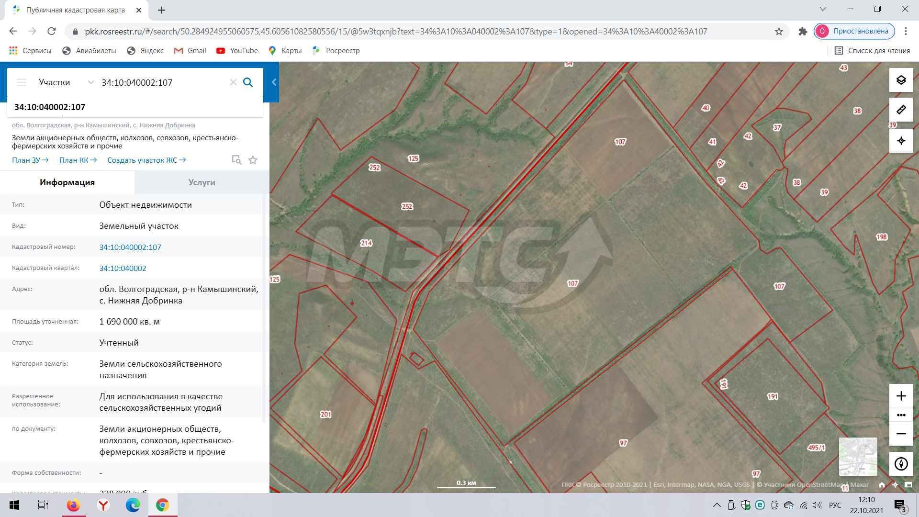Open the hamburger menu in search panel
Screen dimensions: 919x517
coord(21,82)
